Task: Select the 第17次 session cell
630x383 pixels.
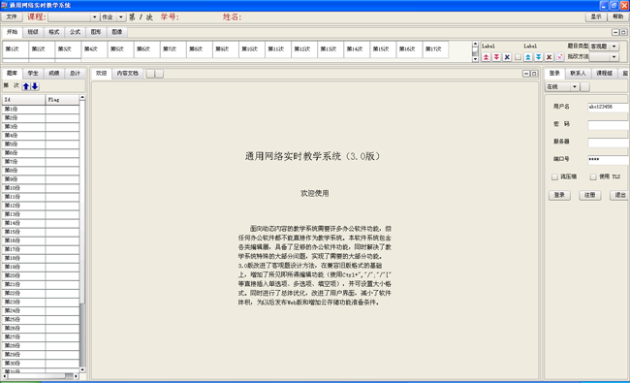Action: point(436,49)
